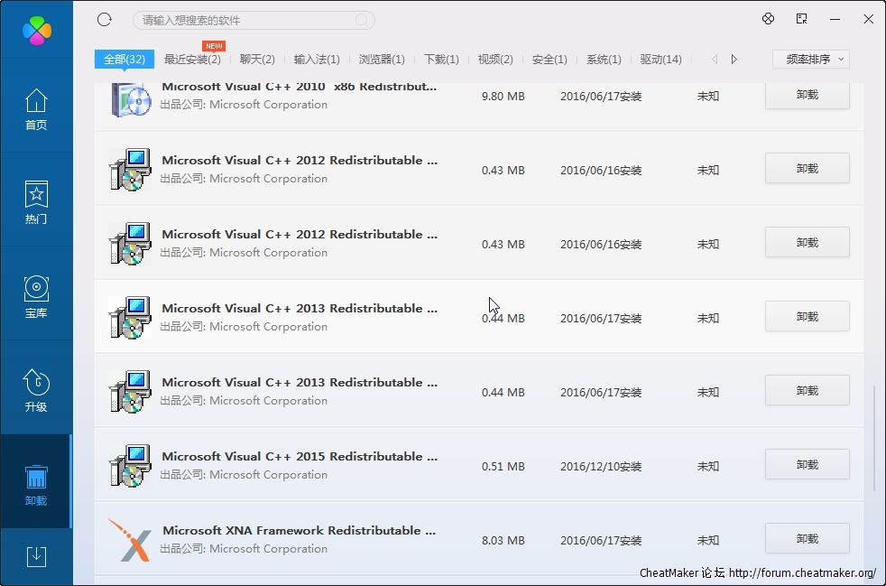The height and width of the screenshot is (586, 886).
Task: Click the vertical scrollbar thumb
Action: tap(873, 440)
